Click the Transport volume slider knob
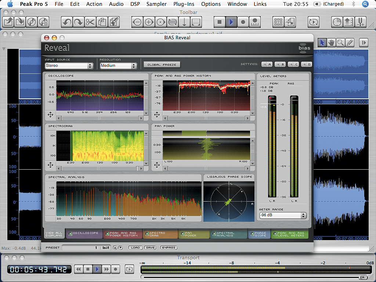Image resolution: width=376 pixels, height=282 pixels. tap(364, 278)
